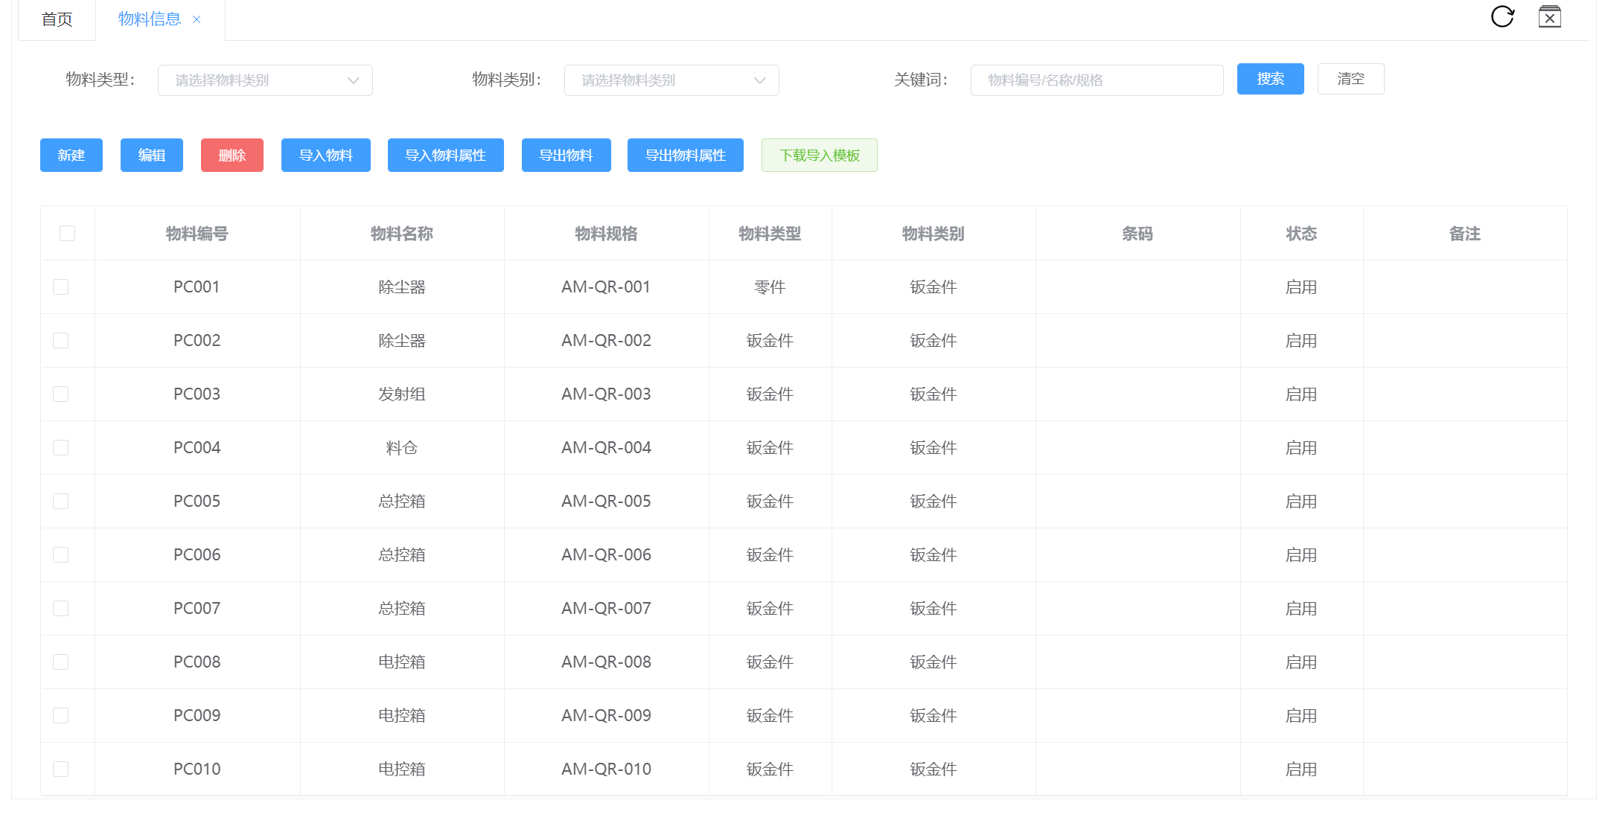The width and height of the screenshot is (1608, 832).
Task: Click the 清空 button
Action: 1350,79
